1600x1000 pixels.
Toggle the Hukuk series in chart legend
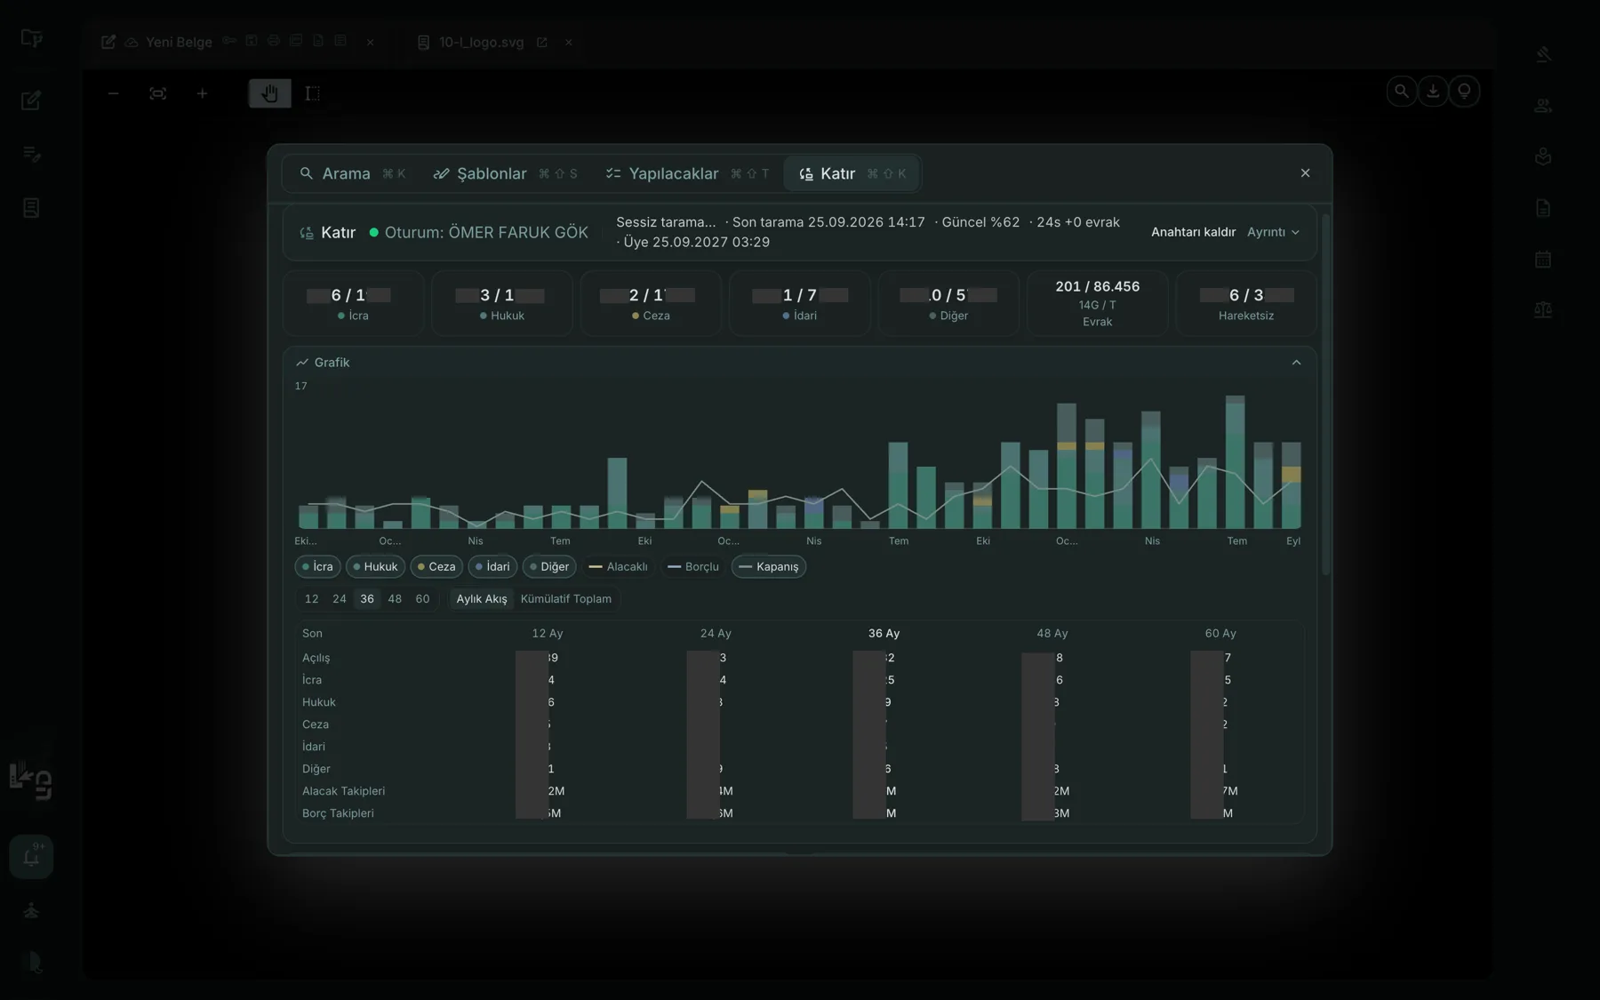(375, 566)
